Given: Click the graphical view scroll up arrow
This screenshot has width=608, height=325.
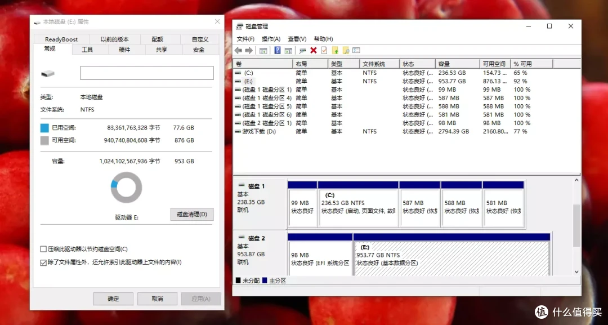Looking at the screenshot, I should [576, 180].
